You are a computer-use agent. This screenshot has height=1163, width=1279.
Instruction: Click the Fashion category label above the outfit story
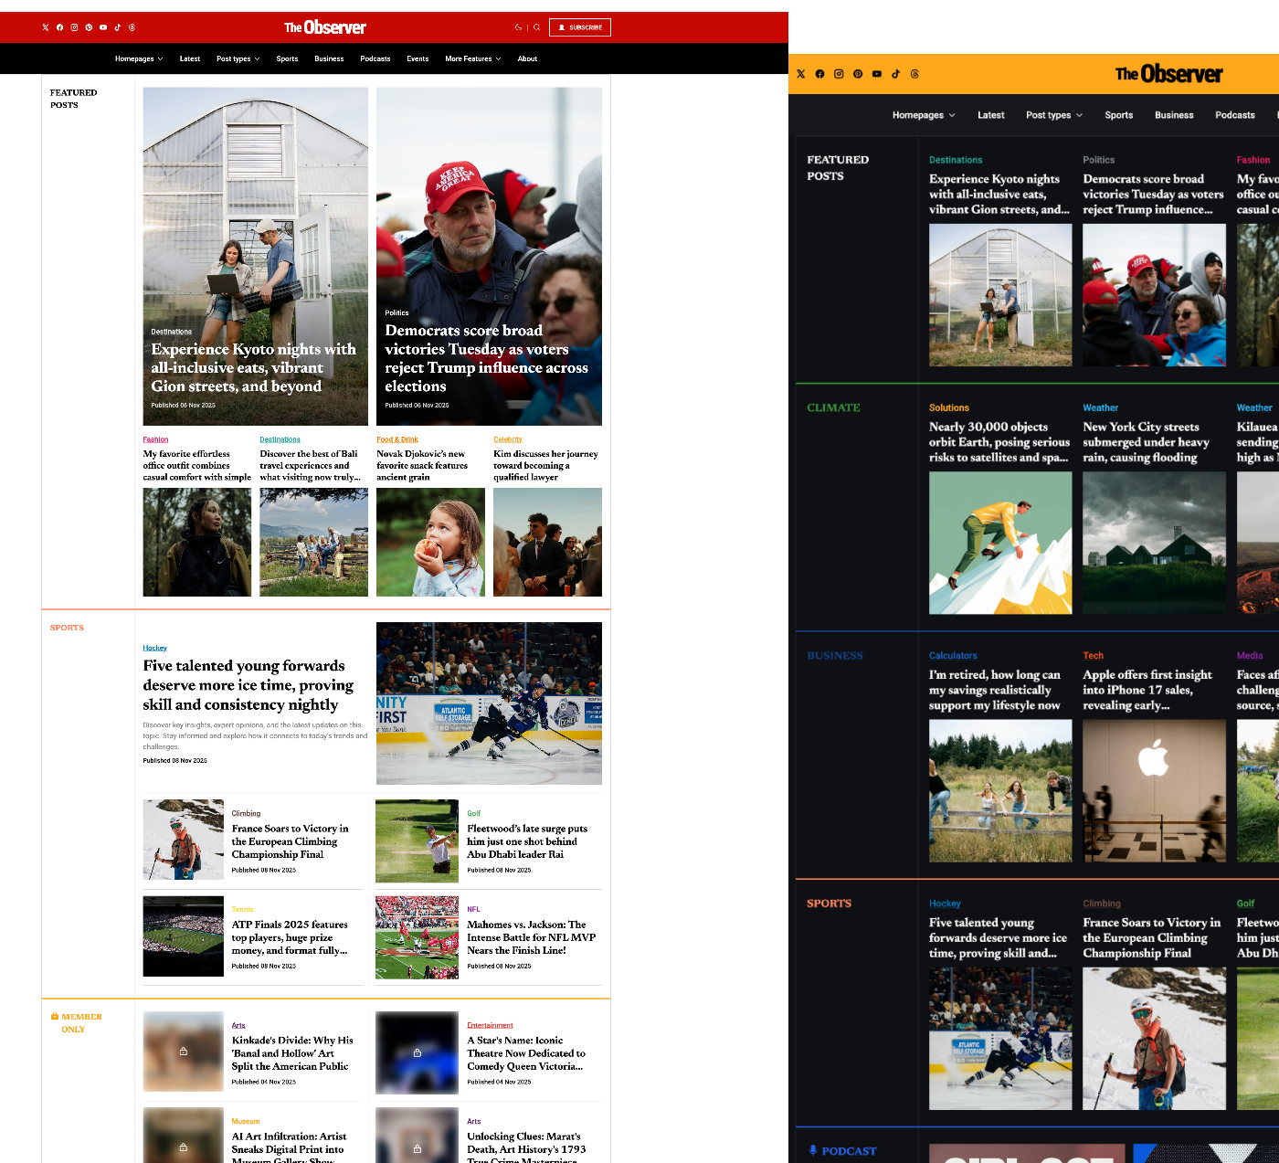click(x=155, y=439)
